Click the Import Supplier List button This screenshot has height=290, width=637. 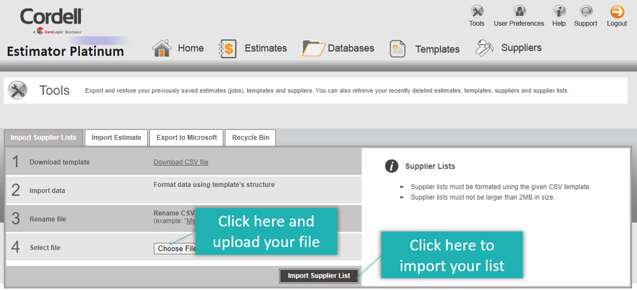point(319,275)
